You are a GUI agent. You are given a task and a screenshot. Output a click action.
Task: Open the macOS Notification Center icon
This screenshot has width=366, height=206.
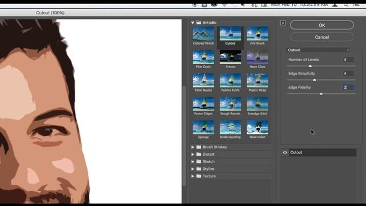356,5
